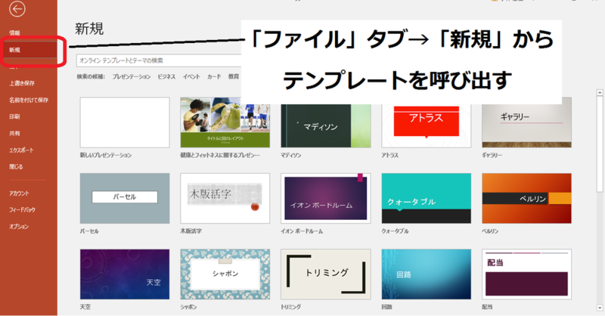Screen dimensions: 605x316
Task: Choose 上書き保存 in the sidebar
Action: coord(22,83)
